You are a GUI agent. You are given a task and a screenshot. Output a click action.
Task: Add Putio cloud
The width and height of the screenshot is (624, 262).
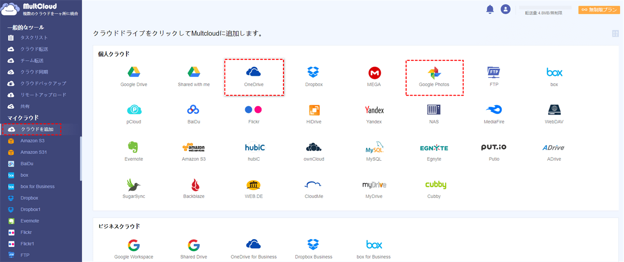[494, 151]
